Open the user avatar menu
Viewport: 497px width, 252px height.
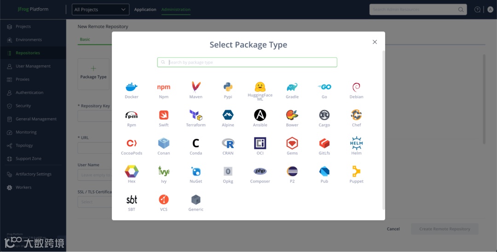[x=490, y=10]
